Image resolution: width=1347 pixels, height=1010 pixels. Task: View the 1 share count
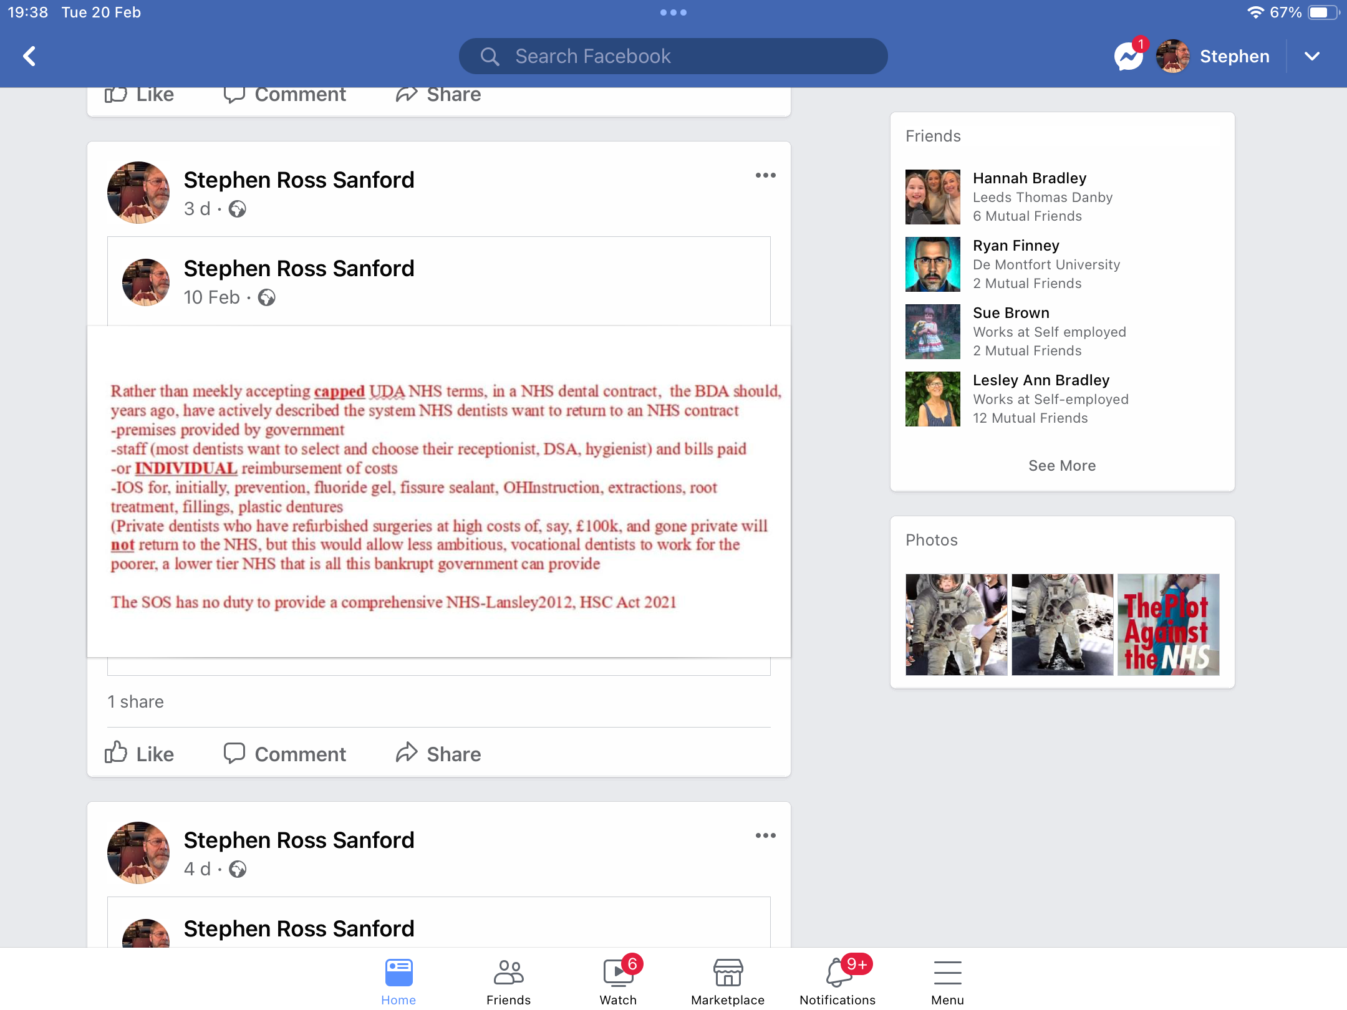pyautogui.click(x=135, y=702)
